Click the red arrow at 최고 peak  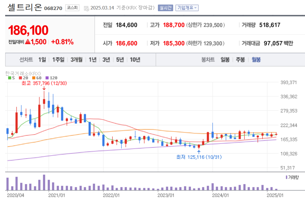[x=44, y=88]
